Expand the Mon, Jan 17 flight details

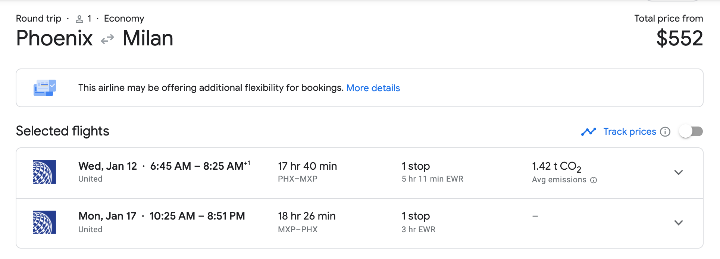pos(679,223)
